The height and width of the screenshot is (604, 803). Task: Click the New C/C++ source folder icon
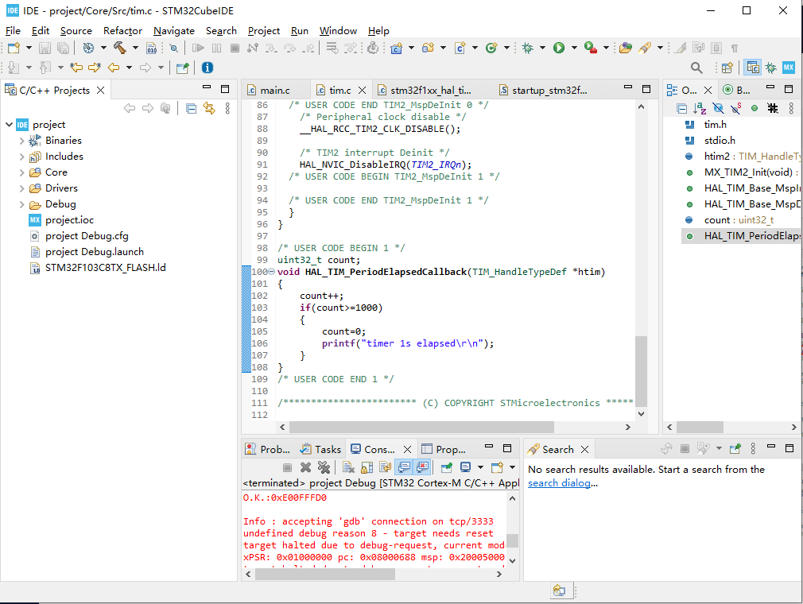tap(428, 48)
